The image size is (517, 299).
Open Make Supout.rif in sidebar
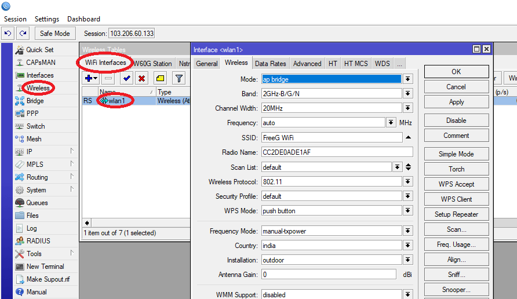pos(48,279)
